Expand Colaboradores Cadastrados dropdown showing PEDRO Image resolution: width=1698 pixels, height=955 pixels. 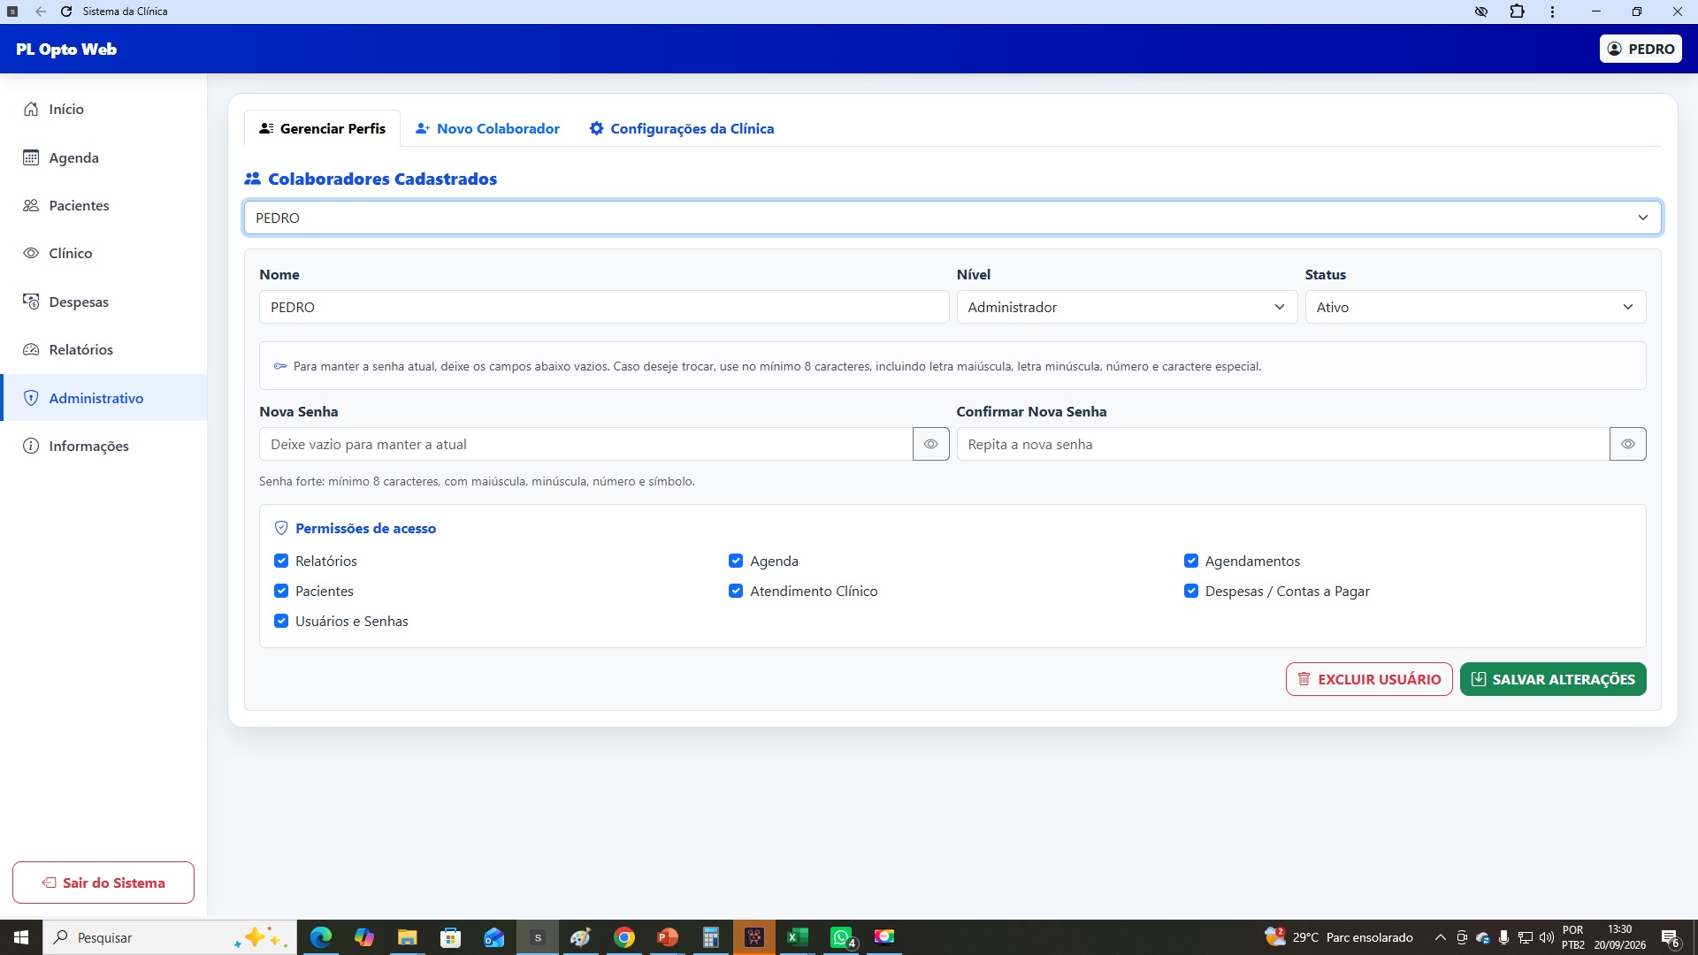click(952, 218)
